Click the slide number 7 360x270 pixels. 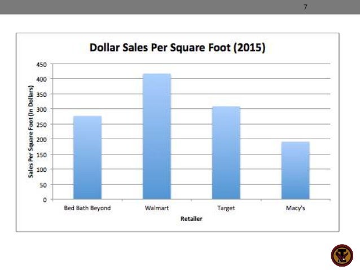tap(305, 7)
